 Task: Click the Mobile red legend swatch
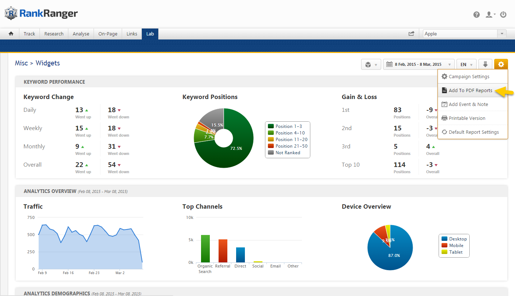tap(444, 246)
